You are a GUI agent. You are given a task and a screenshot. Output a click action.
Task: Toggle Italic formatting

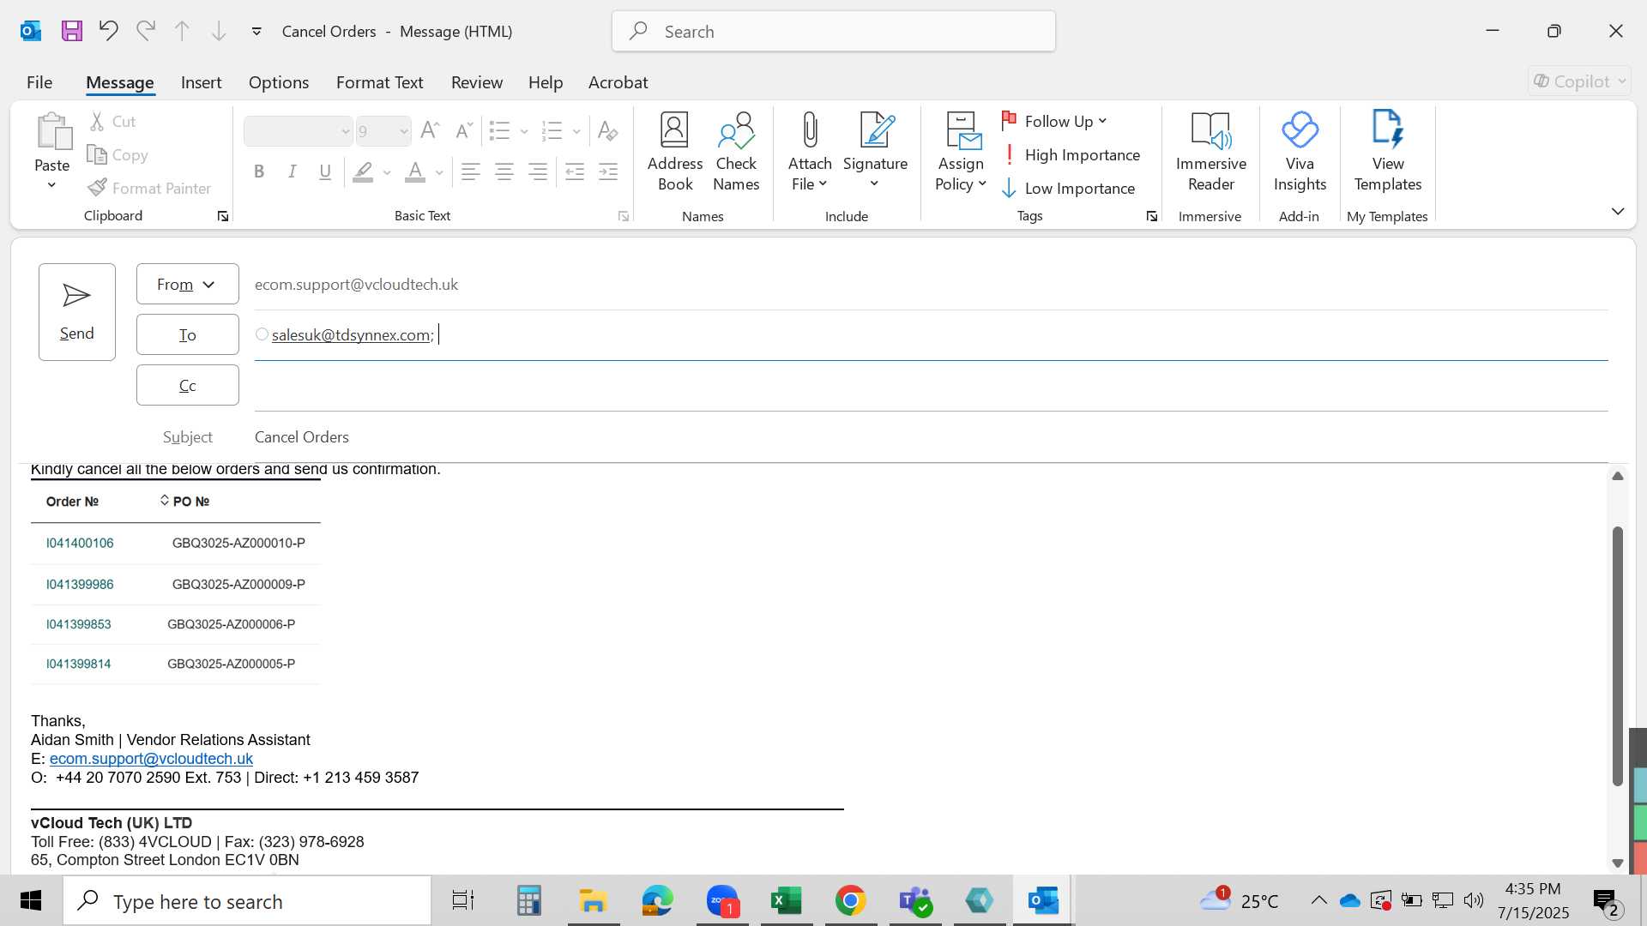293,171
